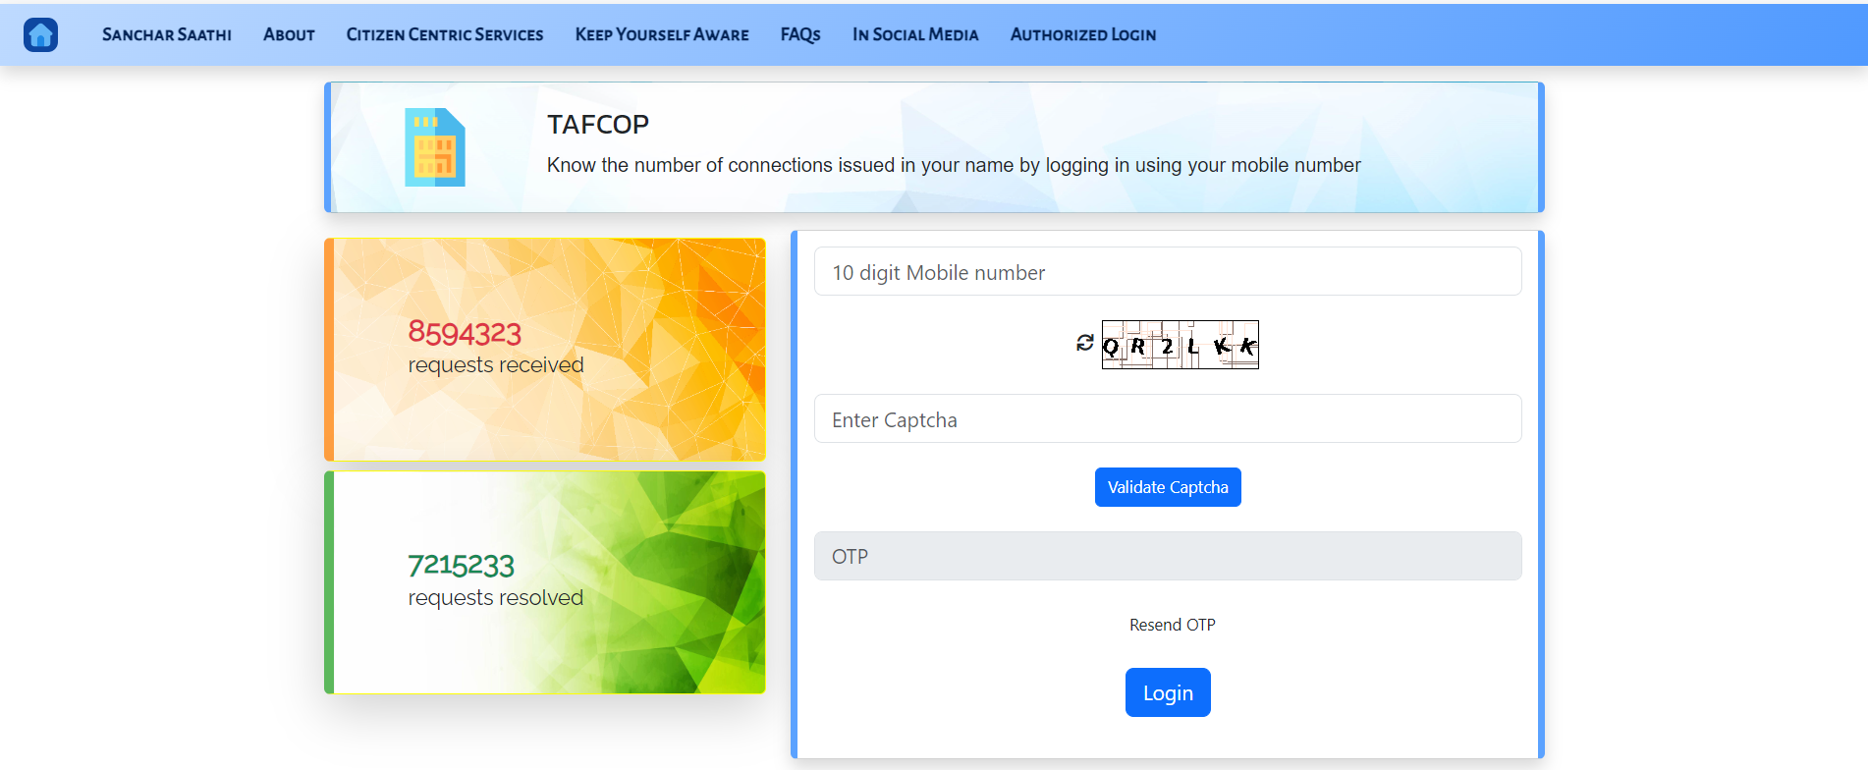Focus the 10 digit Mobile number field
1868x770 pixels.
[1167, 272]
